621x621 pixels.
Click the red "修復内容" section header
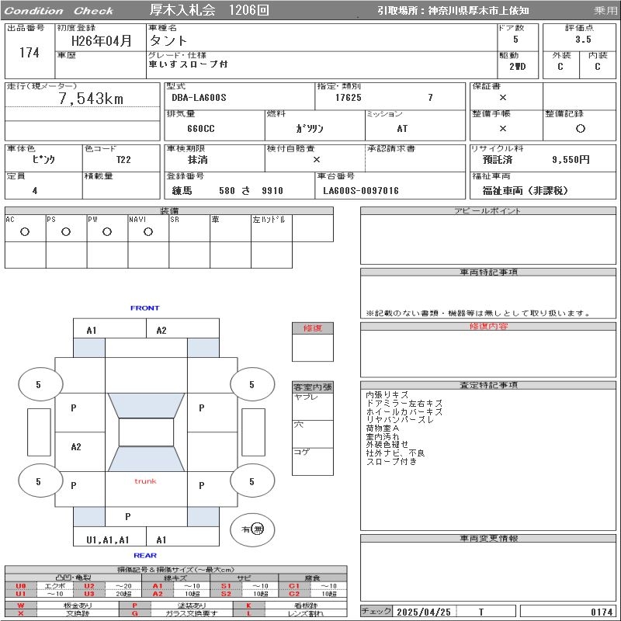coord(488,326)
